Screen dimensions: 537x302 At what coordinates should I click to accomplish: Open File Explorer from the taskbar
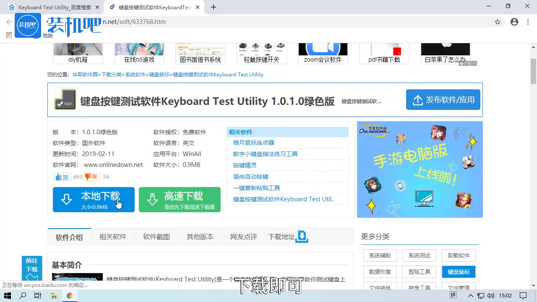pyautogui.click(x=54, y=296)
